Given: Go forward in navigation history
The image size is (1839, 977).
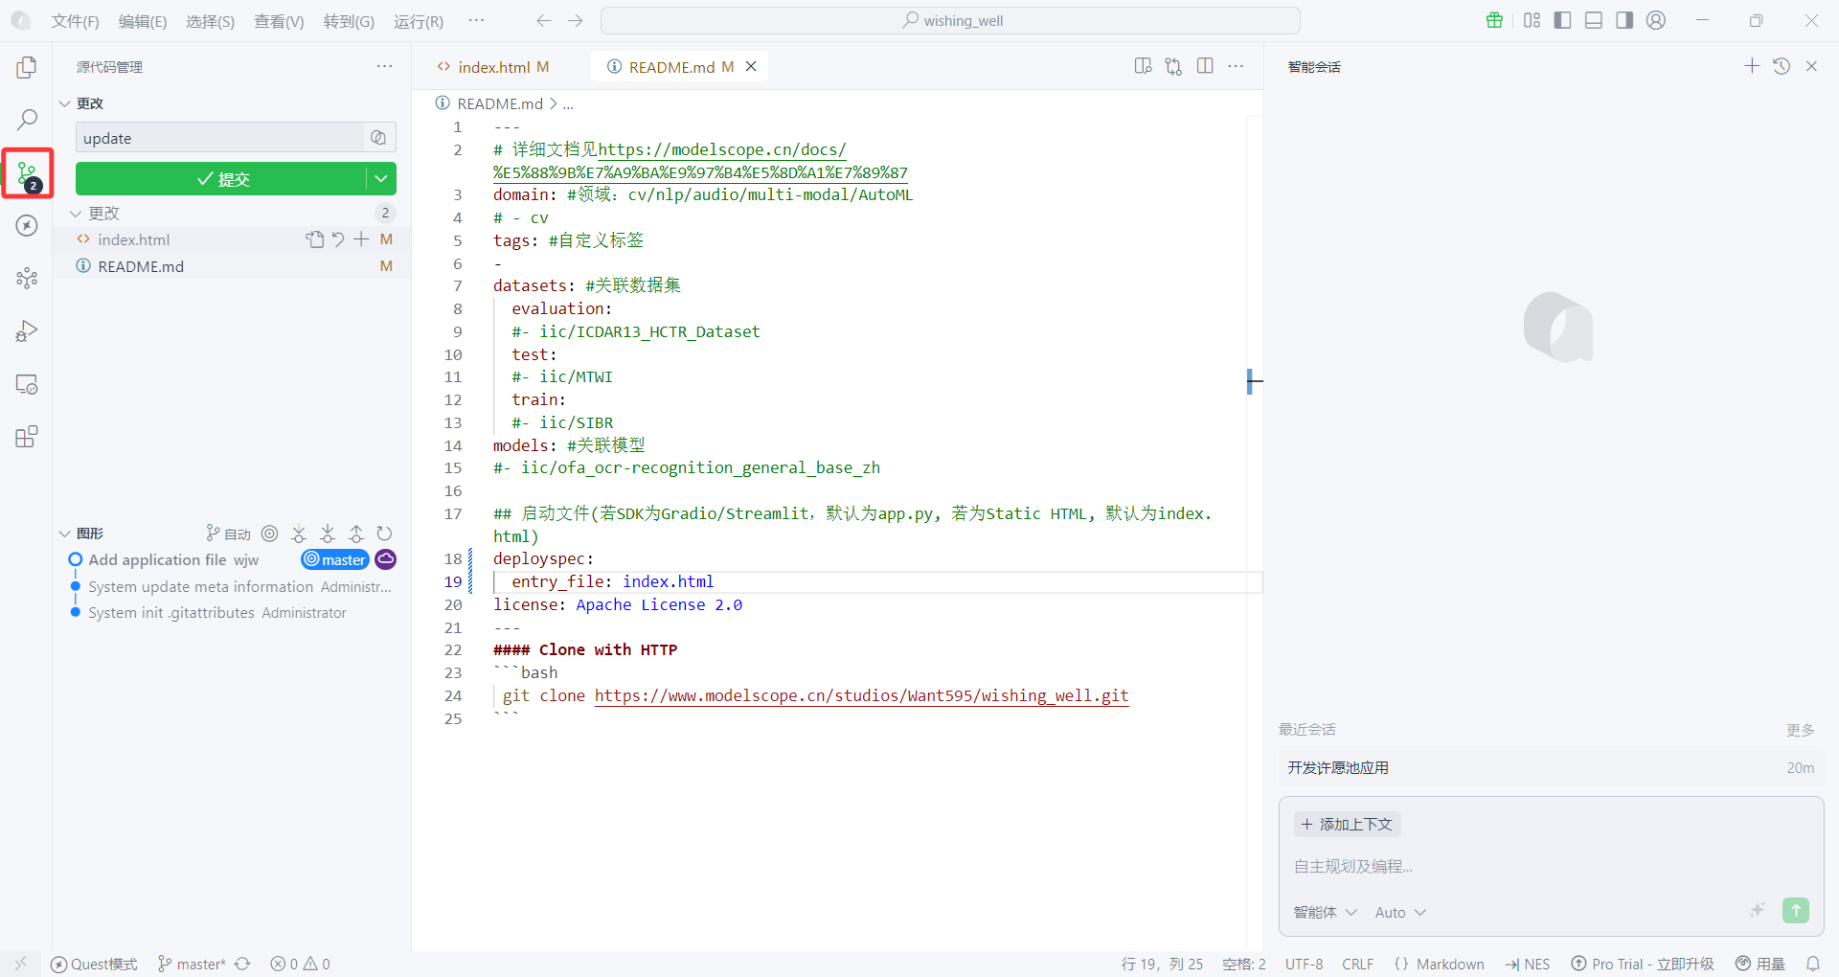Looking at the screenshot, I should [576, 20].
